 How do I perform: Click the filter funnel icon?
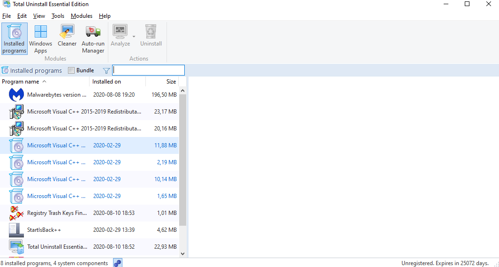point(106,71)
